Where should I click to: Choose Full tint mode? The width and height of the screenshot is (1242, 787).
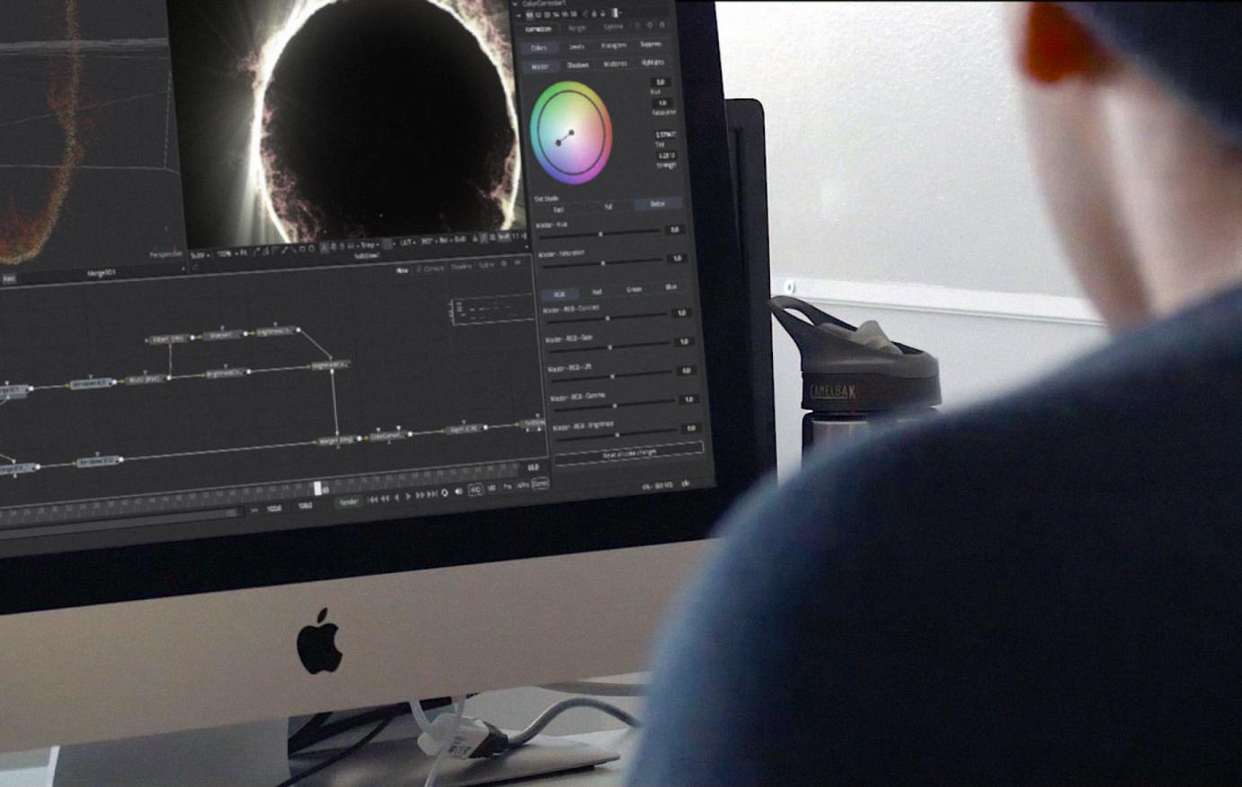point(608,207)
